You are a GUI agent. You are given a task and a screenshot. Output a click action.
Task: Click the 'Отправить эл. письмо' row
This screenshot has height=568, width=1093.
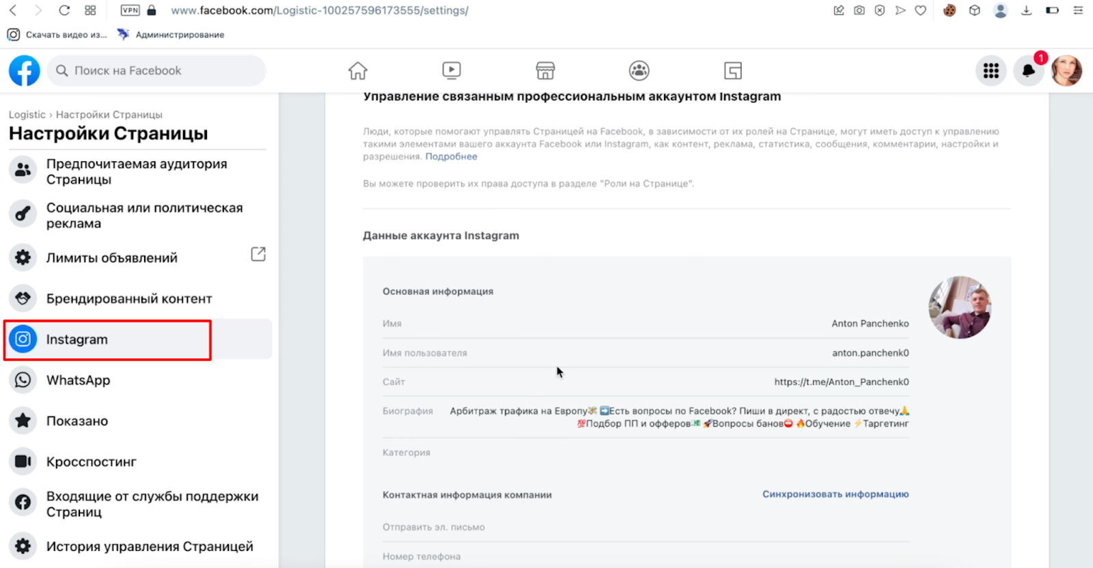(x=646, y=527)
